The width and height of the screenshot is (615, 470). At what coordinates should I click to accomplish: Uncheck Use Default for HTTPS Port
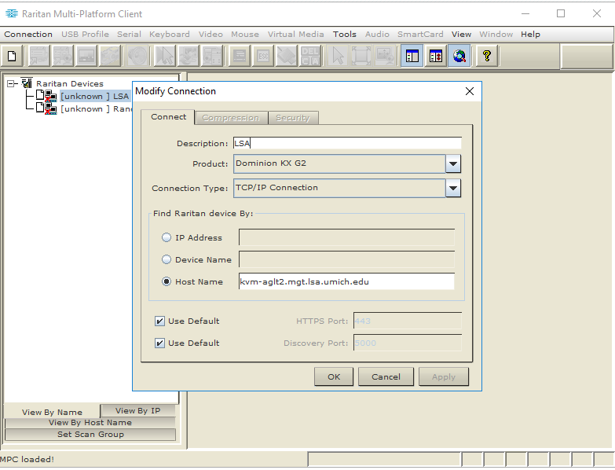(159, 321)
